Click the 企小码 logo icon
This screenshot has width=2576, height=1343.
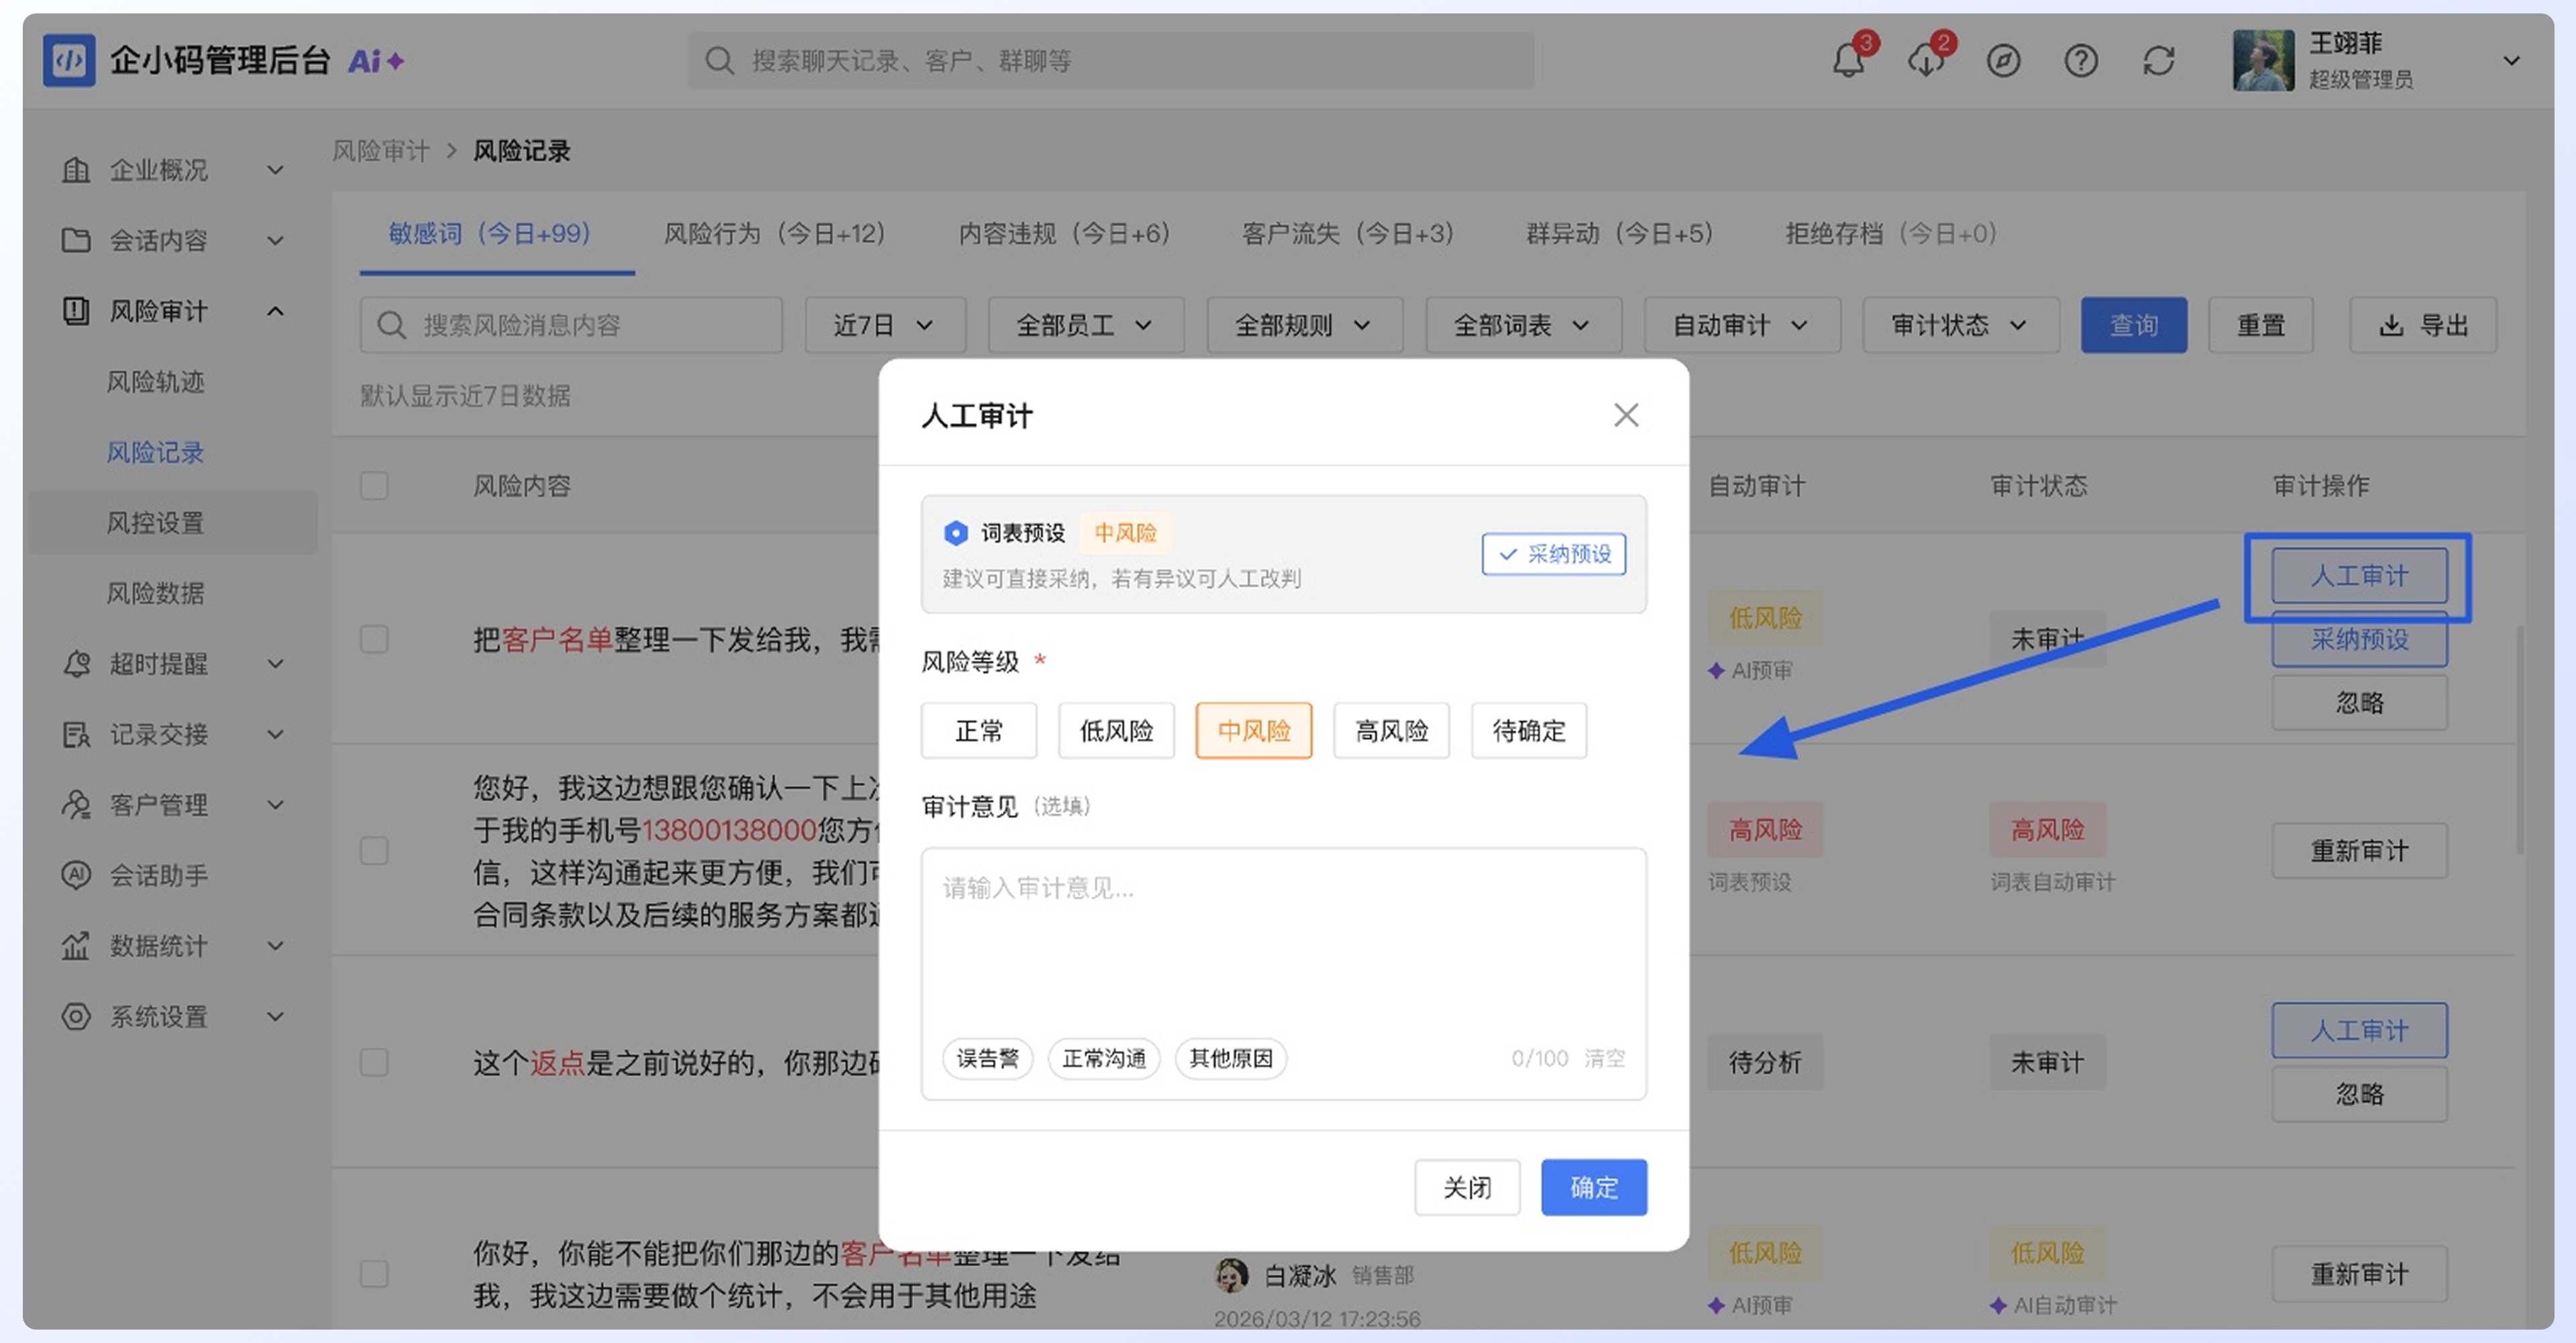tap(69, 61)
